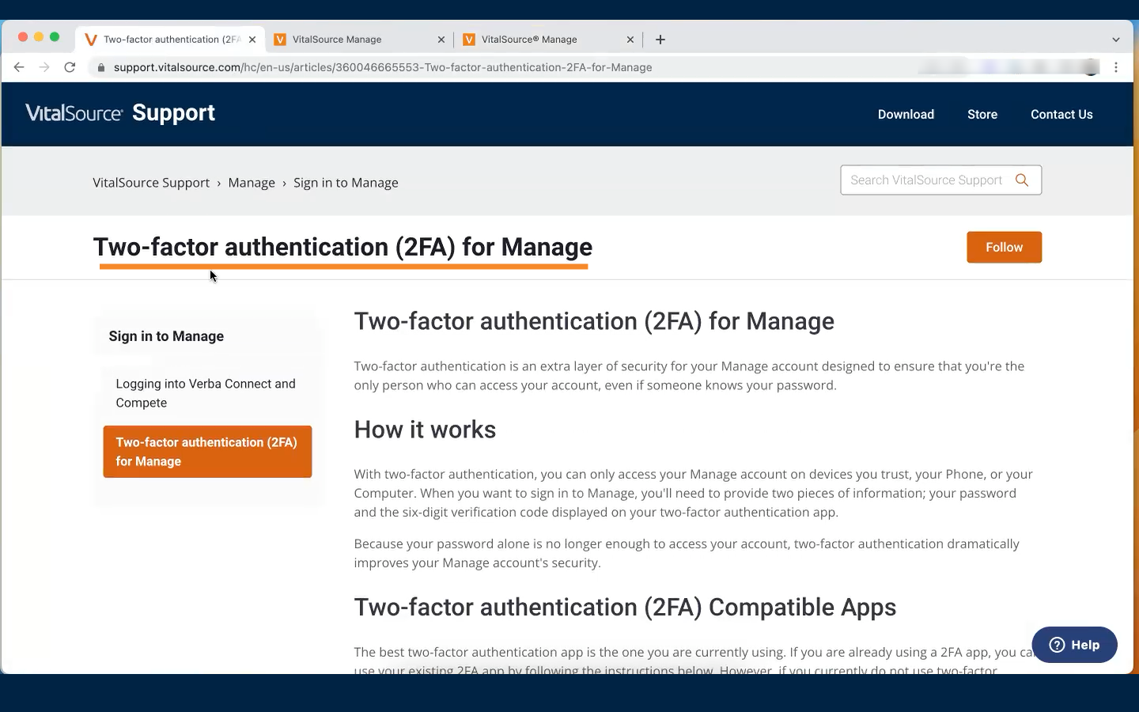This screenshot has height=712, width=1139.
Task: Click the search magnifier icon
Action: (x=1022, y=180)
